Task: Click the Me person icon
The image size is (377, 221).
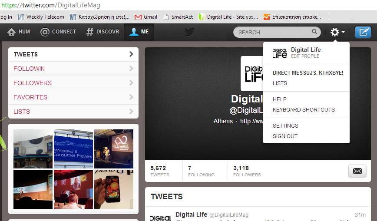Action: (x=134, y=32)
